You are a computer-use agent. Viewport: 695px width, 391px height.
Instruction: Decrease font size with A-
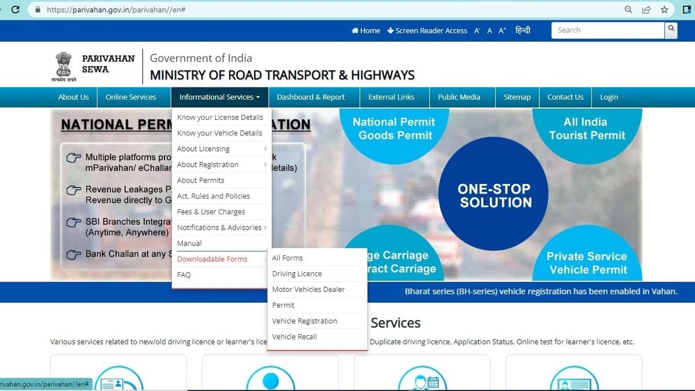pos(477,31)
